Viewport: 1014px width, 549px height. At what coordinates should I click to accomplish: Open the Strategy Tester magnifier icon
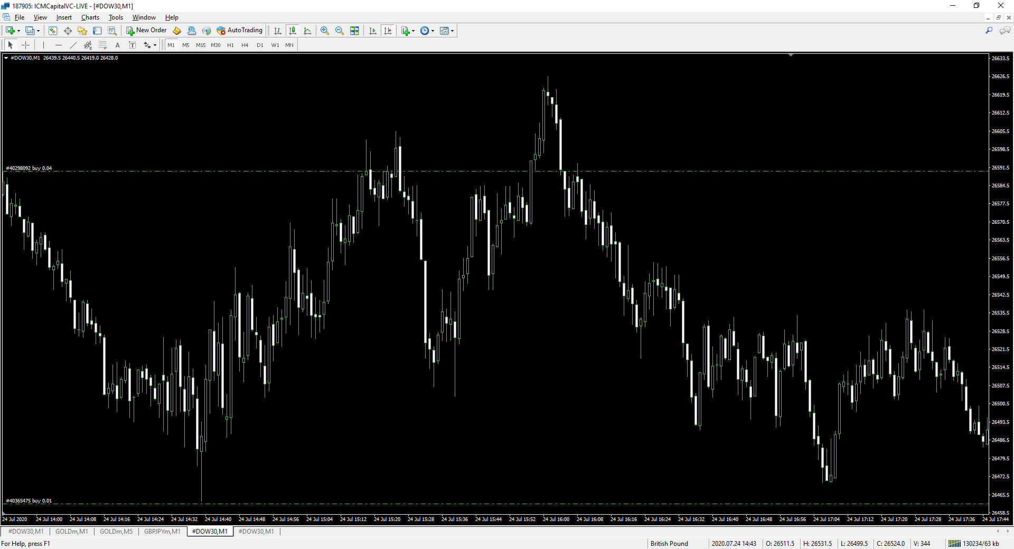click(112, 31)
